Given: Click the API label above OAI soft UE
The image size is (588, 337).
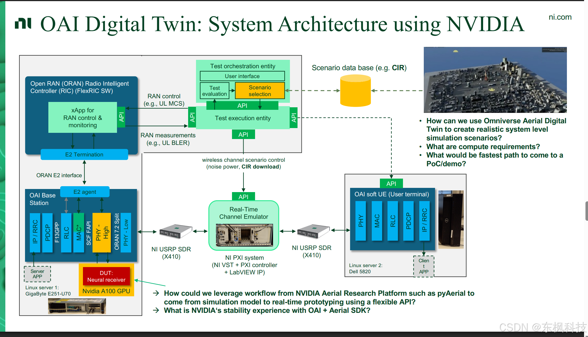Looking at the screenshot, I should pos(391,183).
